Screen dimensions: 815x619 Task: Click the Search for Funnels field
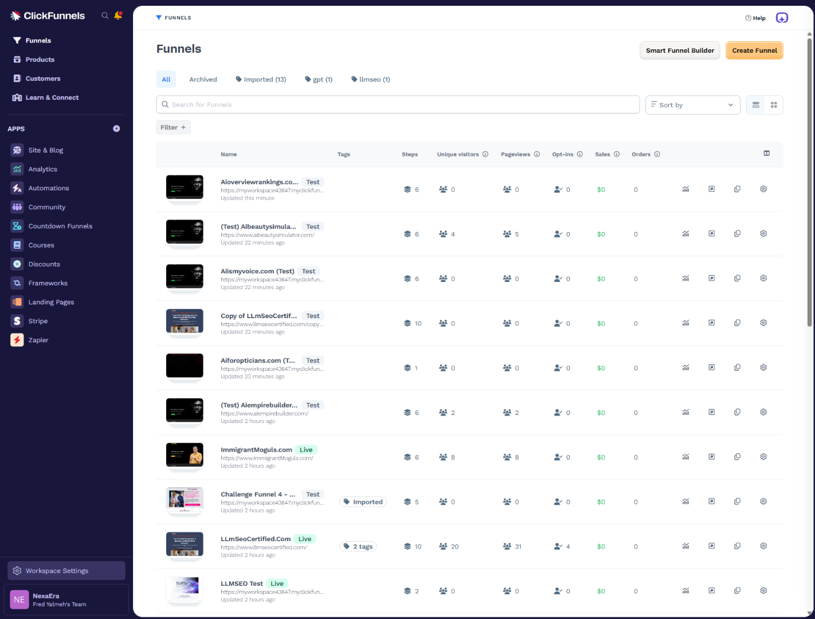tap(398, 104)
